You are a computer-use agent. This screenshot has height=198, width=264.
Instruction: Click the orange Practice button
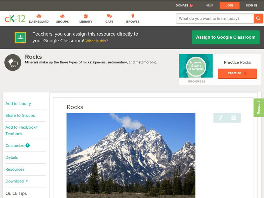point(237,73)
